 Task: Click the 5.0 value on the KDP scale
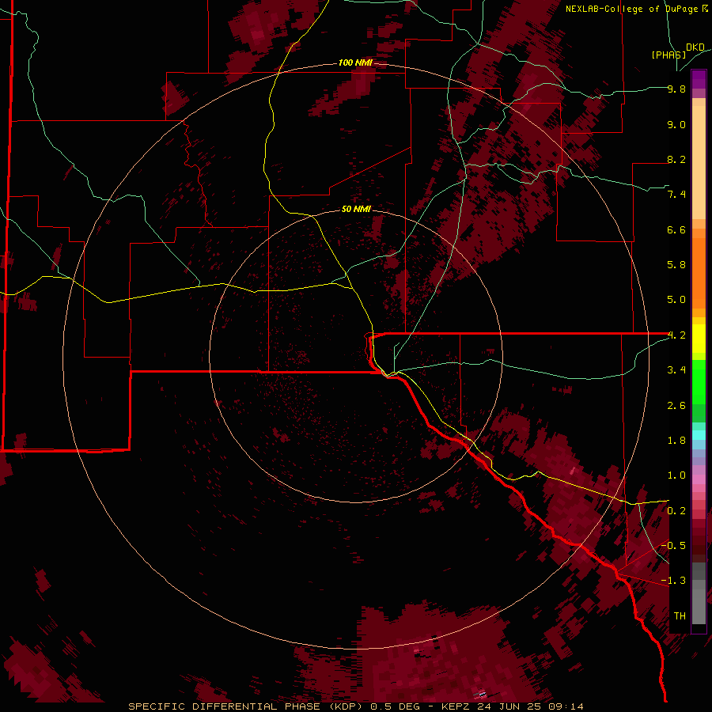click(676, 300)
